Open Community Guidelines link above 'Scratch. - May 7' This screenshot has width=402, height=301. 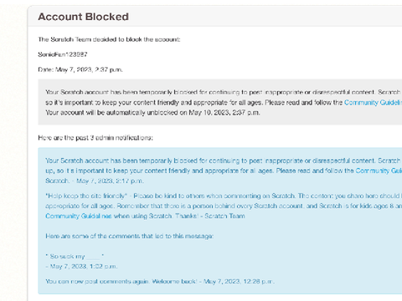point(379,171)
